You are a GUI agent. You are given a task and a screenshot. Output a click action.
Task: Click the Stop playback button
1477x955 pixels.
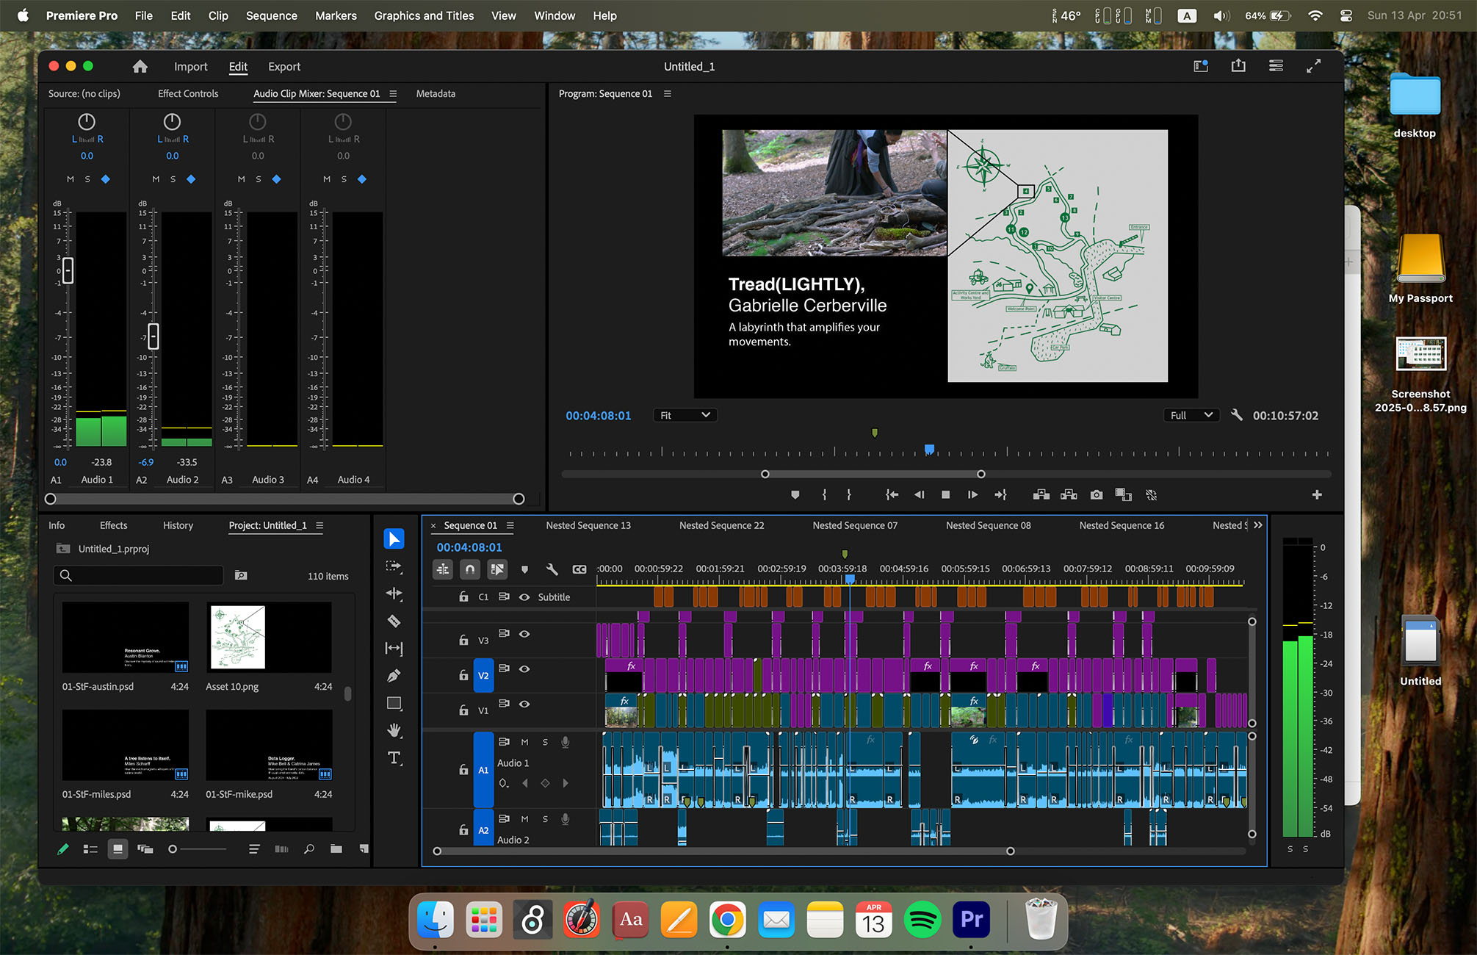[x=945, y=495]
